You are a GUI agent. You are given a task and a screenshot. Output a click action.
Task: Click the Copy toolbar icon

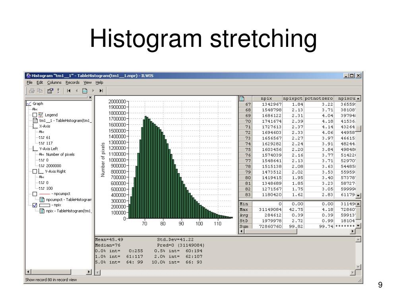(x=40, y=91)
